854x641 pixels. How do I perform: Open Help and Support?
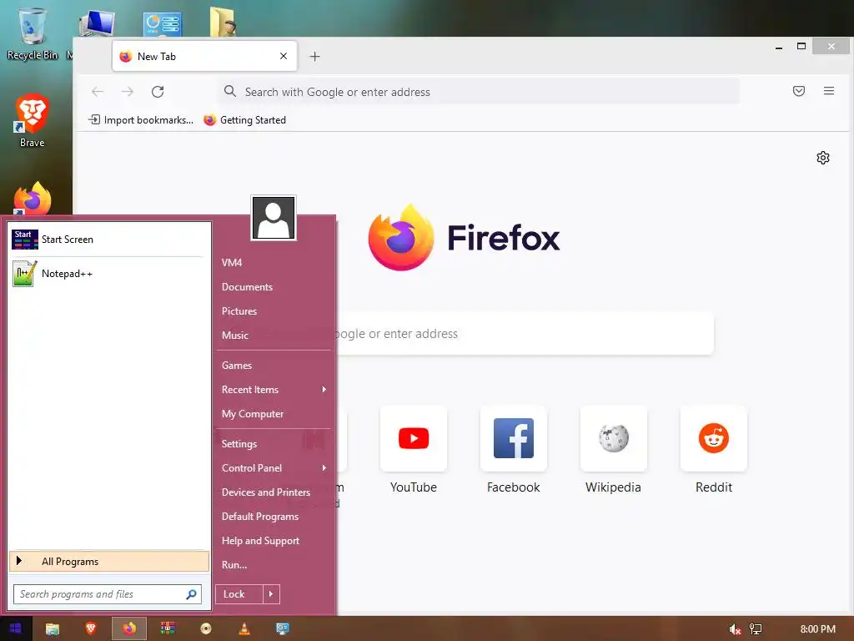tap(260, 541)
